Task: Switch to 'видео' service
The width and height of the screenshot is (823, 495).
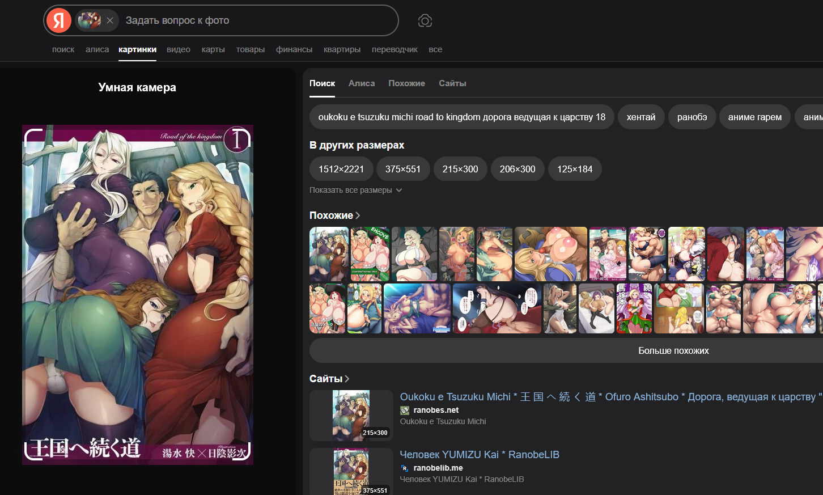Action: 179,49
